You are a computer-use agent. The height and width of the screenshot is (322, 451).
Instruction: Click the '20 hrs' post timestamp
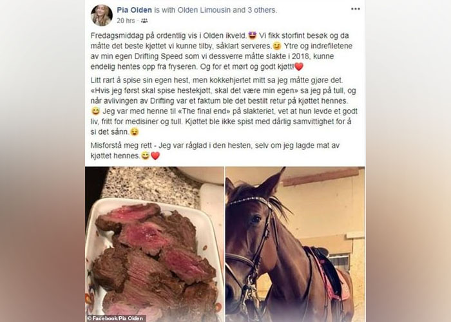(126, 21)
